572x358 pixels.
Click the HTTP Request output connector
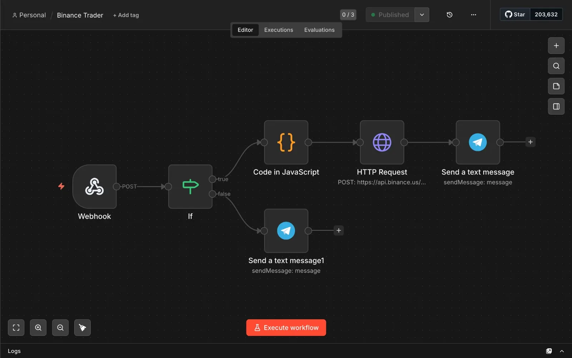pos(404,142)
